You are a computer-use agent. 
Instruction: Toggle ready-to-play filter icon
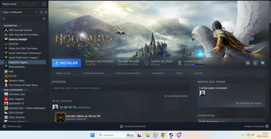(46, 12)
